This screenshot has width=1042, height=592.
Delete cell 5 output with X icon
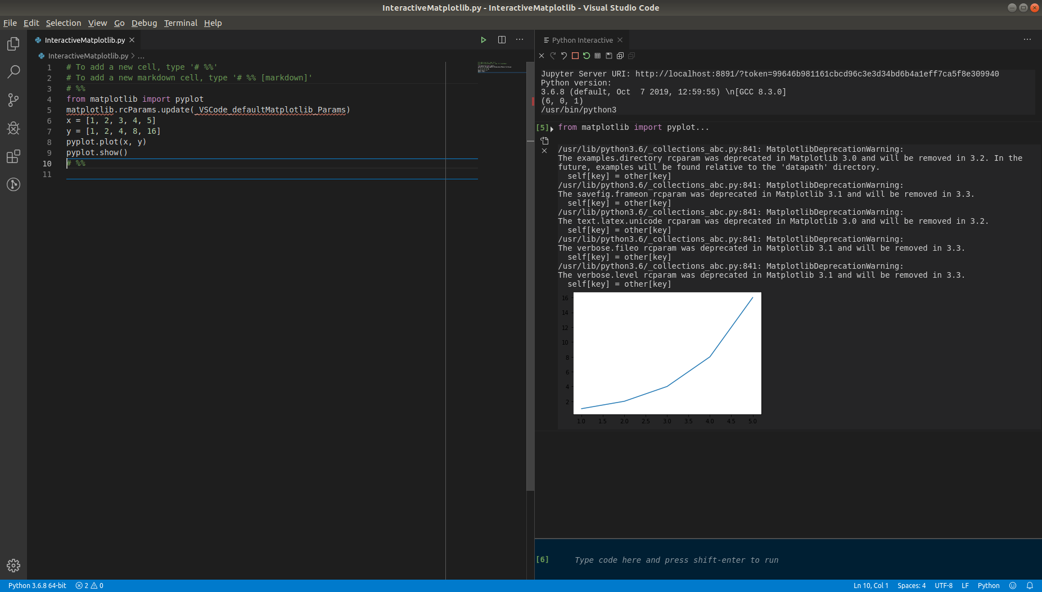point(544,151)
